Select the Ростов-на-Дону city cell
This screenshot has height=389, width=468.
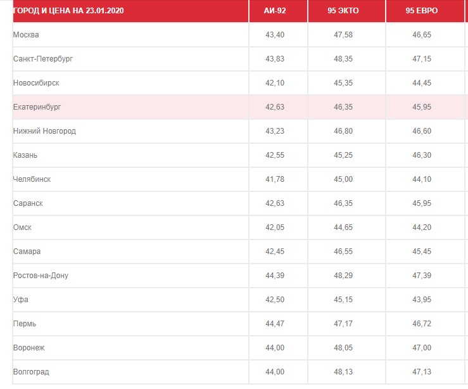[x=130, y=276]
